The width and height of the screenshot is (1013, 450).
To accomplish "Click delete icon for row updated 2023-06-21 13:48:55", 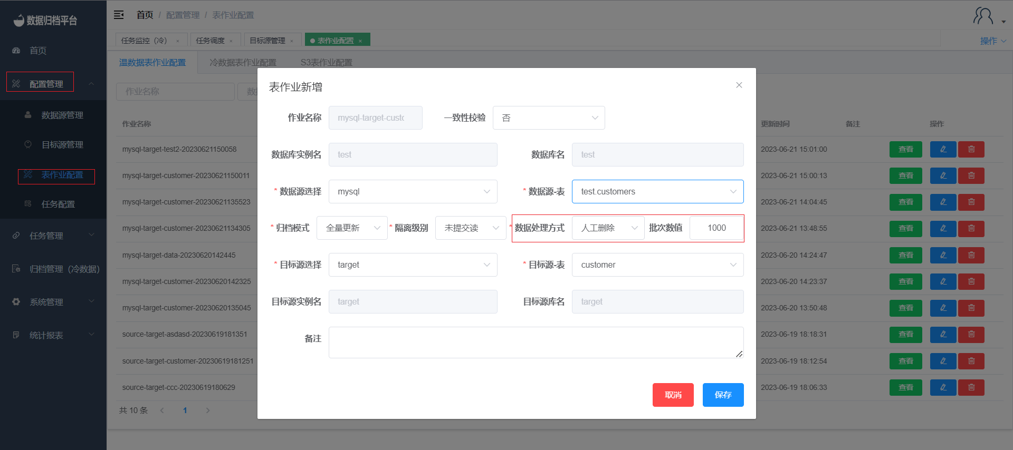I will 971,229.
